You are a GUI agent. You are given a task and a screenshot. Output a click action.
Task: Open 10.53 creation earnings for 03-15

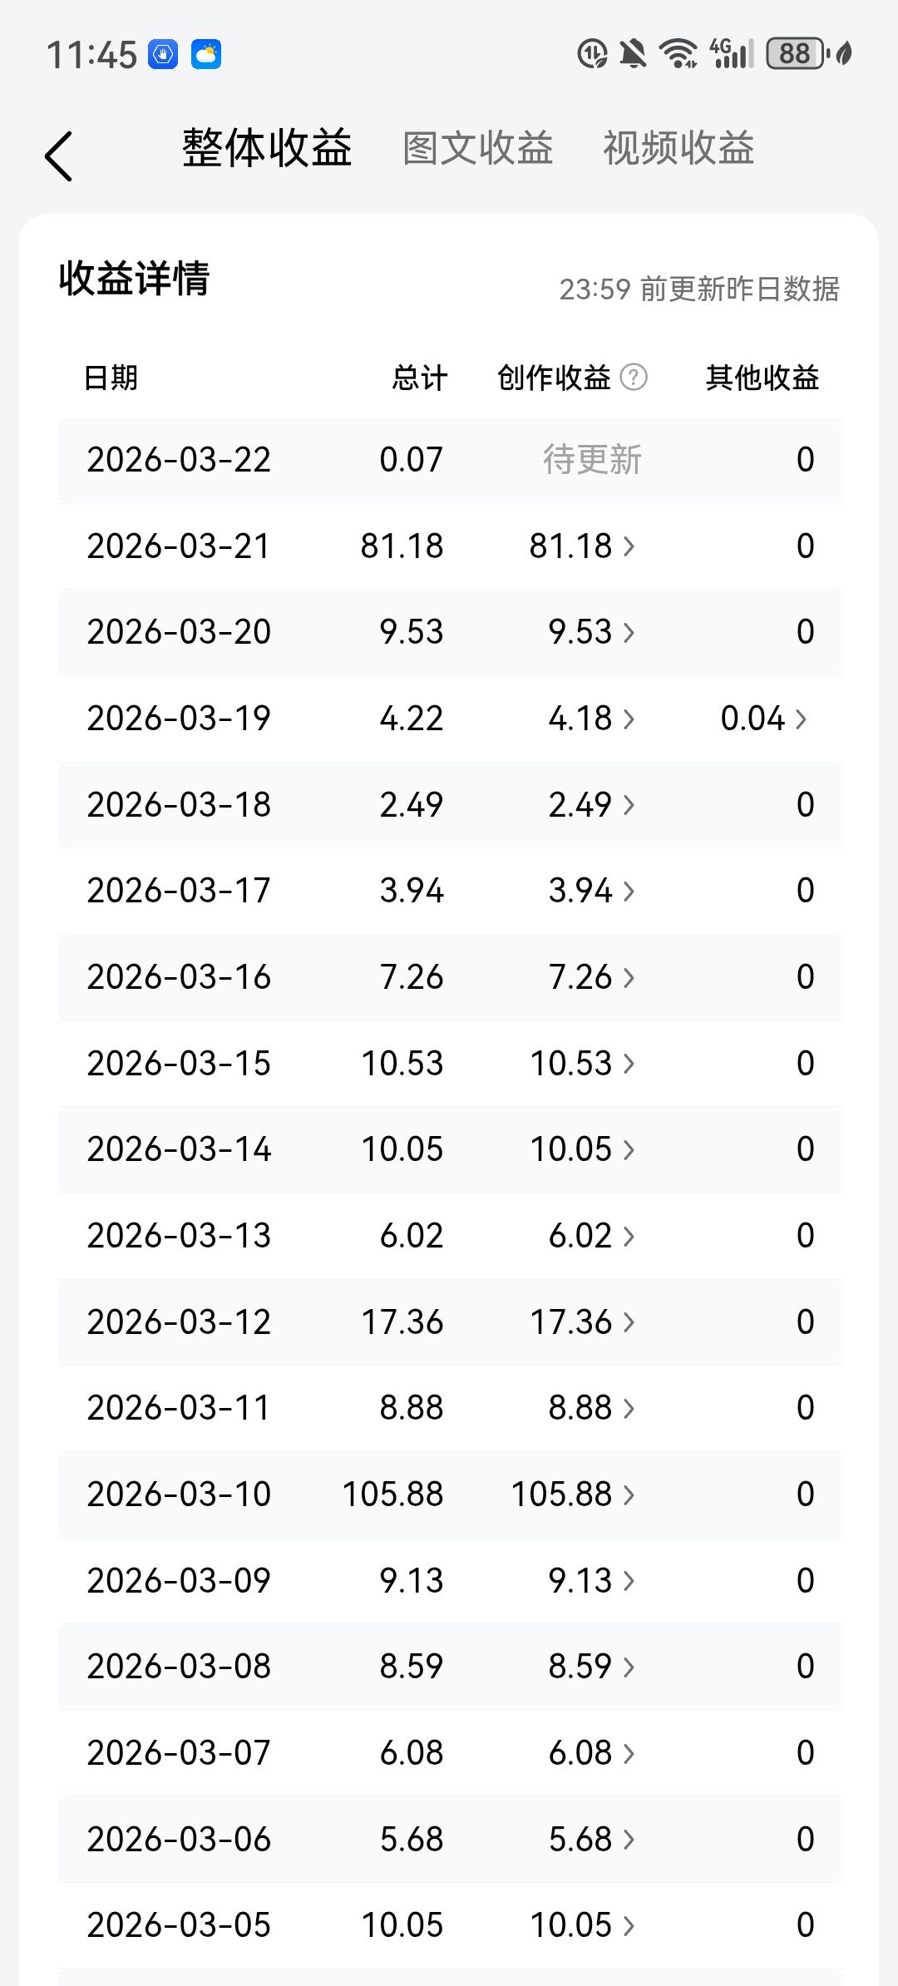click(583, 1064)
